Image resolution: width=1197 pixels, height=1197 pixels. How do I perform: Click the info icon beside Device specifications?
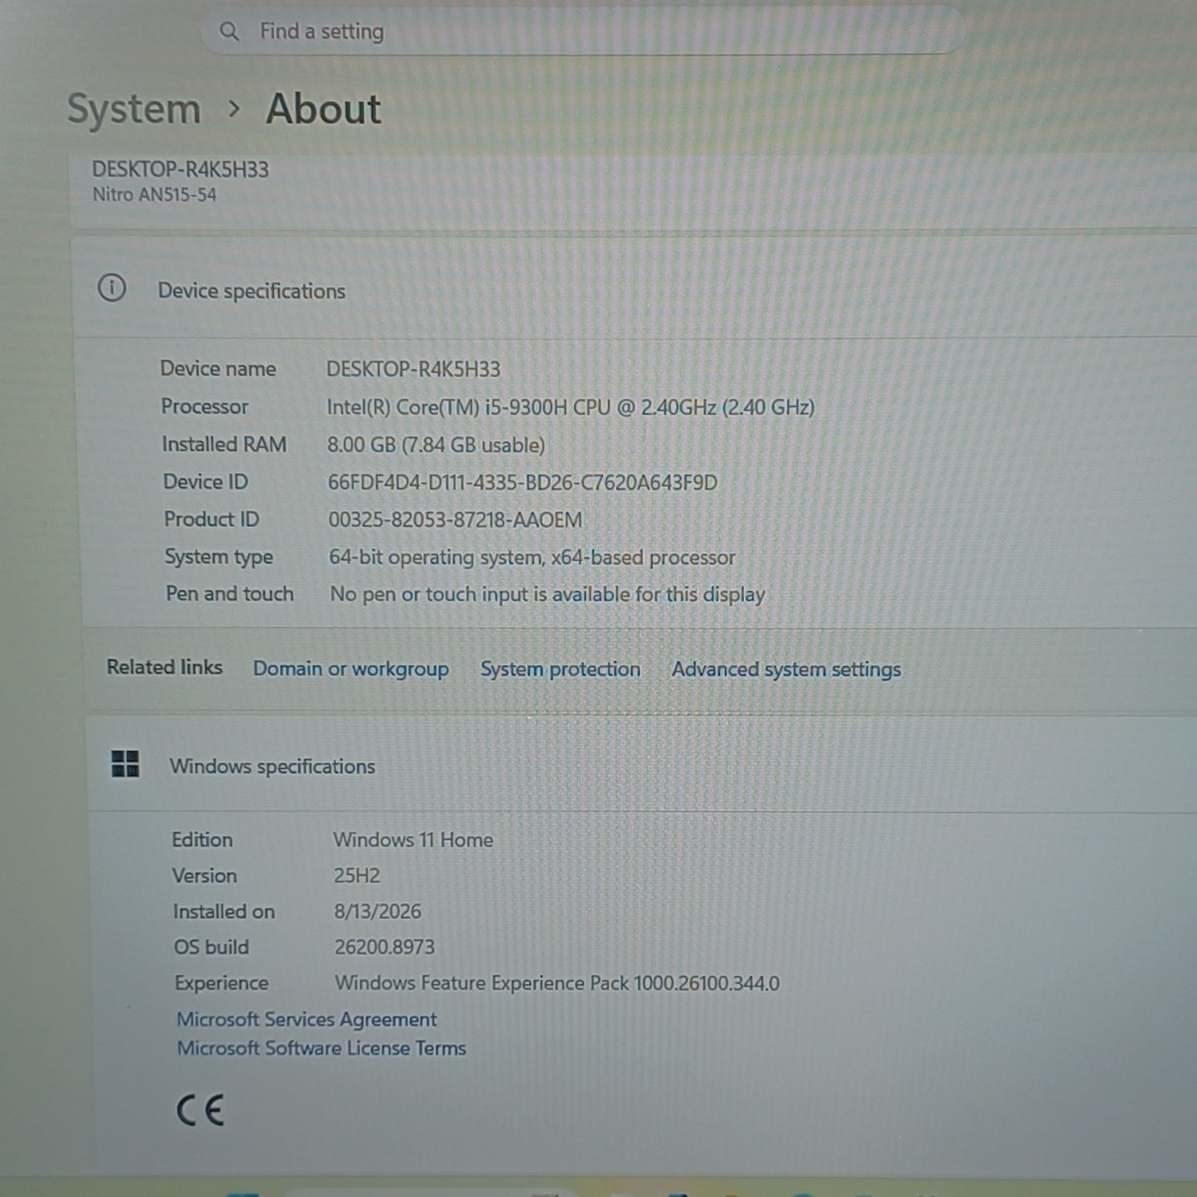(113, 288)
